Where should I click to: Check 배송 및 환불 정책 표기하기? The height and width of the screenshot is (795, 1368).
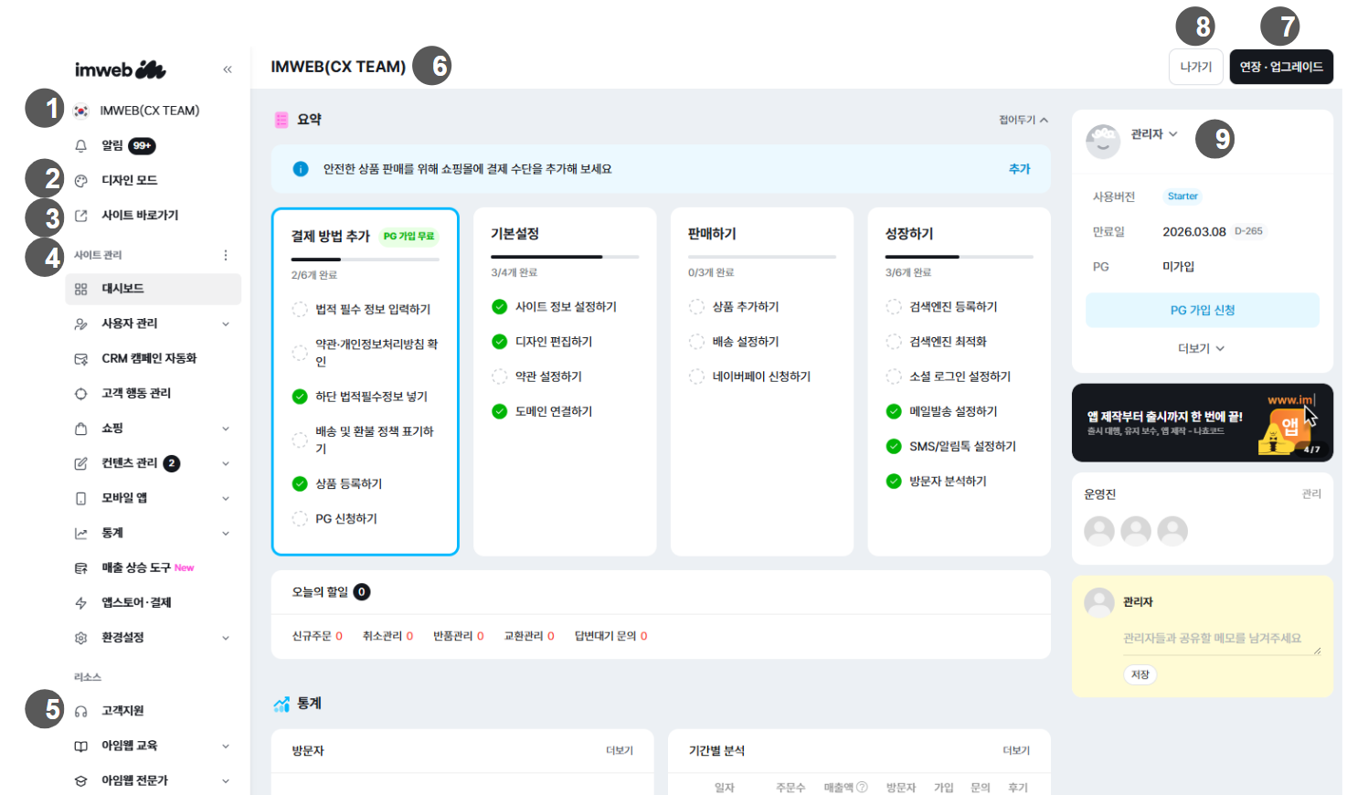click(x=299, y=440)
